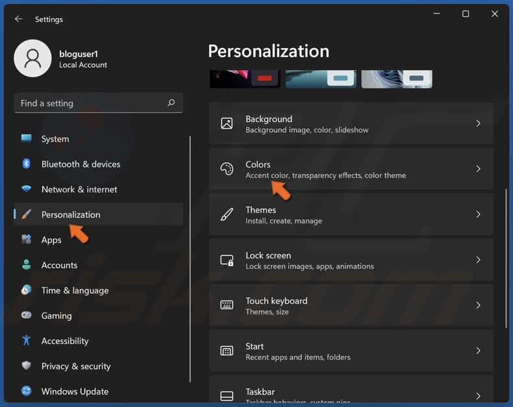Click the Bluetooth icon in sidebar
The height and width of the screenshot is (407, 513).
[26, 164]
